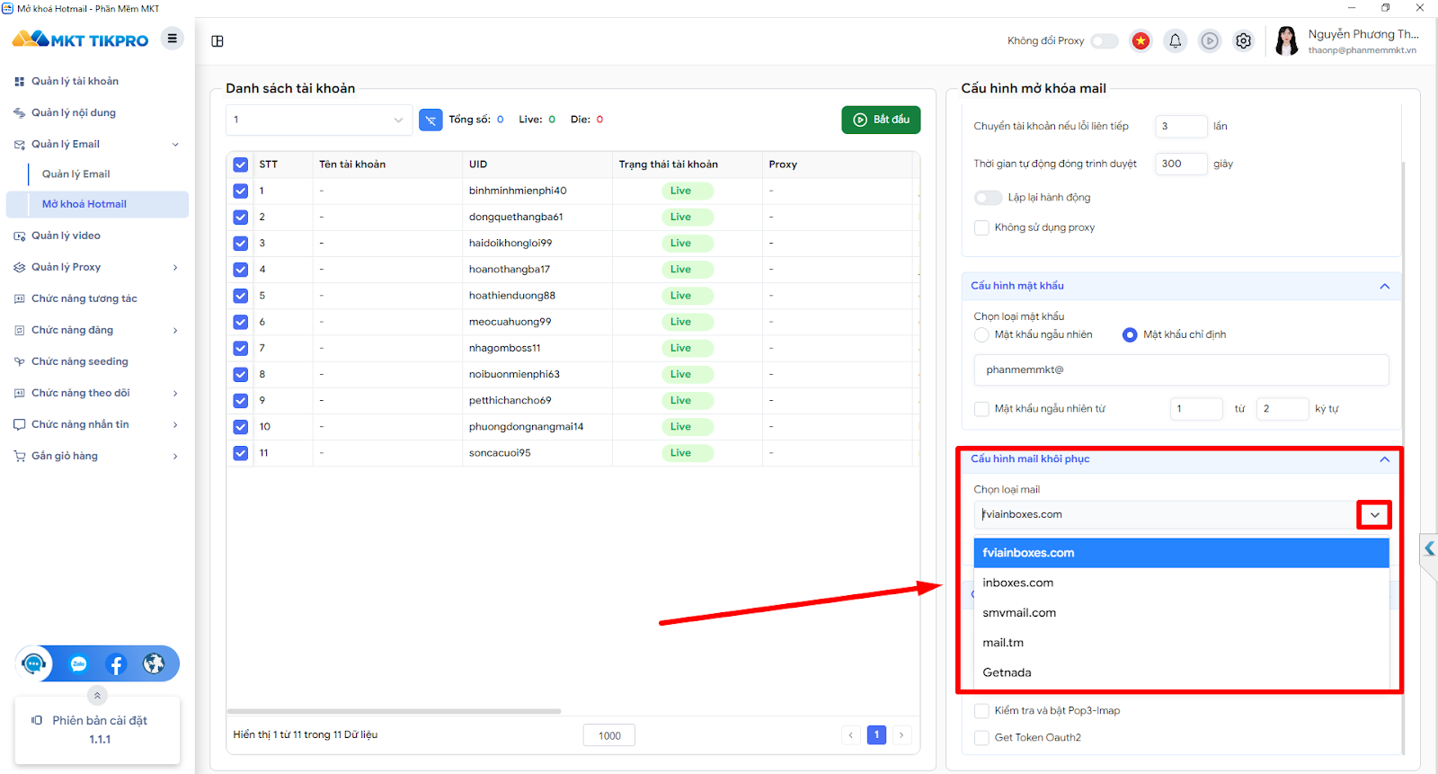Click the blue filter clear icon

(431, 120)
